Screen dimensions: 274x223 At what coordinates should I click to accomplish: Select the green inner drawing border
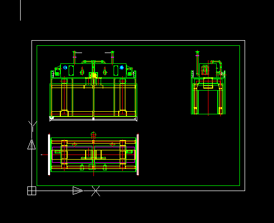coord(138,115)
